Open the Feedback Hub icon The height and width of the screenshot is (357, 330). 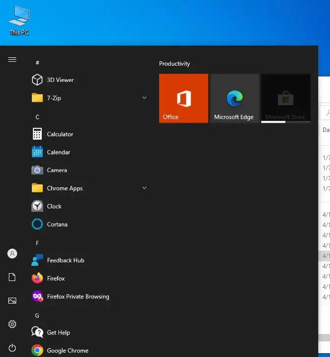[x=37, y=260]
